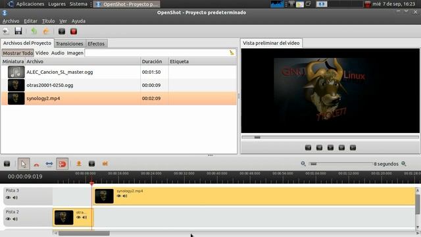Skip to start in preview controls
Image resolution: width=421 pixels, height=237 pixels.
click(308, 147)
